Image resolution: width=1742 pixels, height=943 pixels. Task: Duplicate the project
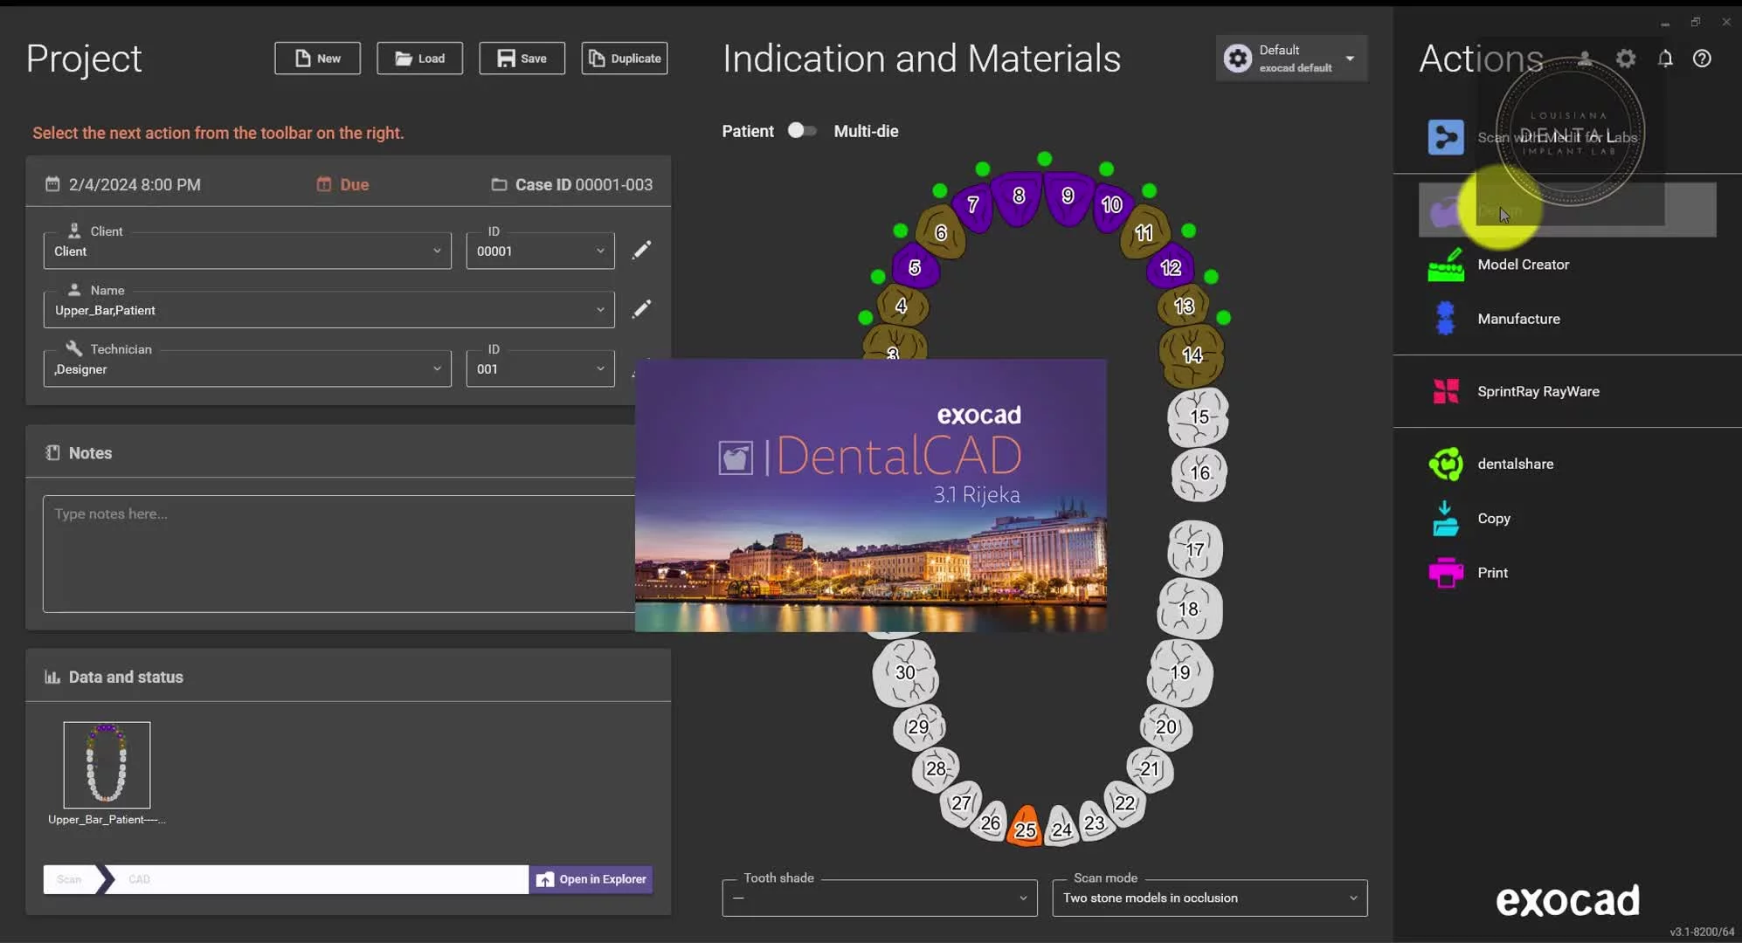point(625,59)
